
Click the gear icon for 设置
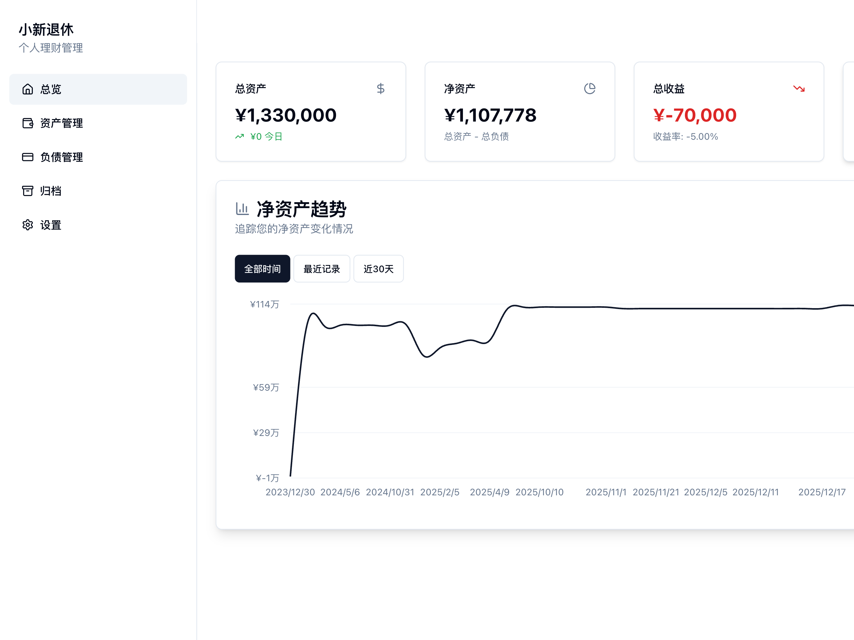pos(28,225)
